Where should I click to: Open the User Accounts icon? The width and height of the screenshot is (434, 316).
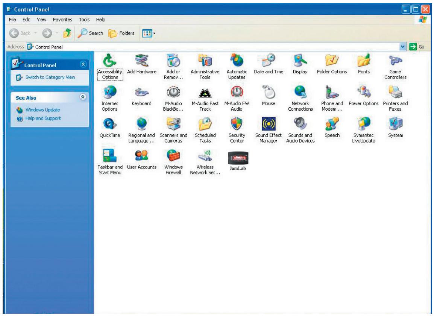[142, 156]
